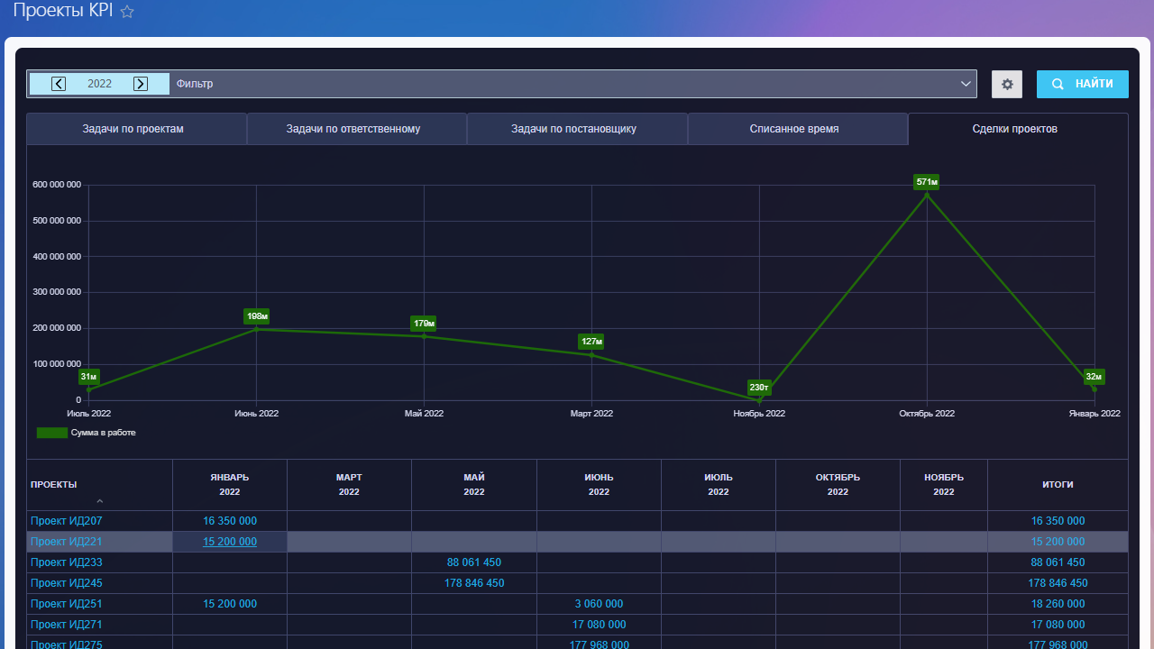Switch to Задачи по проектам tab
Image resolution: width=1154 pixels, height=649 pixels.
coord(137,129)
